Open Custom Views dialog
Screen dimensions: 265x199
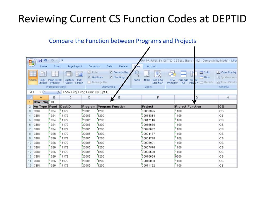pos(69,77)
